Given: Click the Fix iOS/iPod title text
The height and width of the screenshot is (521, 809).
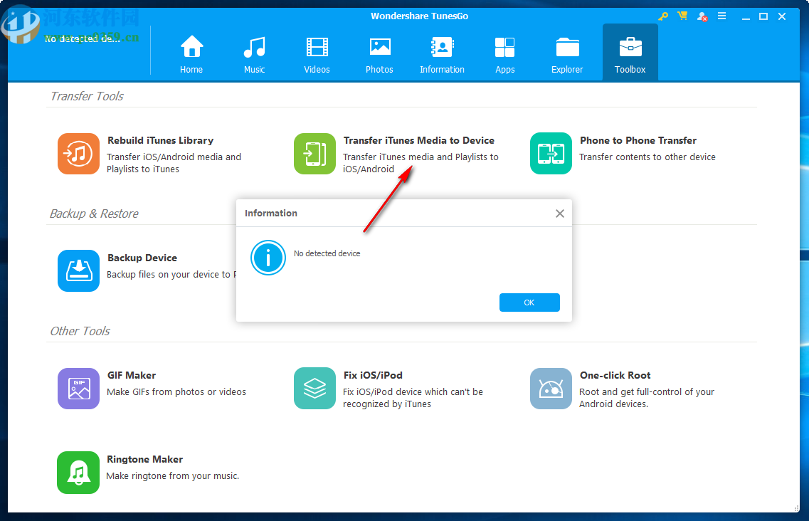Looking at the screenshot, I should pos(373,375).
